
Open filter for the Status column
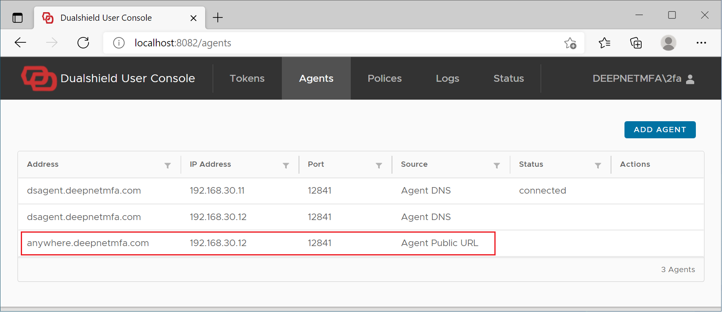click(x=598, y=166)
